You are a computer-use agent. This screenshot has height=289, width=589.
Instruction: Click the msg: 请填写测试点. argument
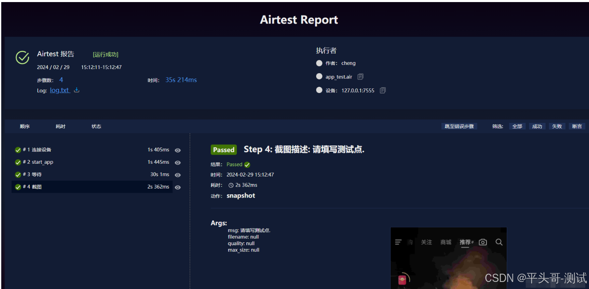249,230
